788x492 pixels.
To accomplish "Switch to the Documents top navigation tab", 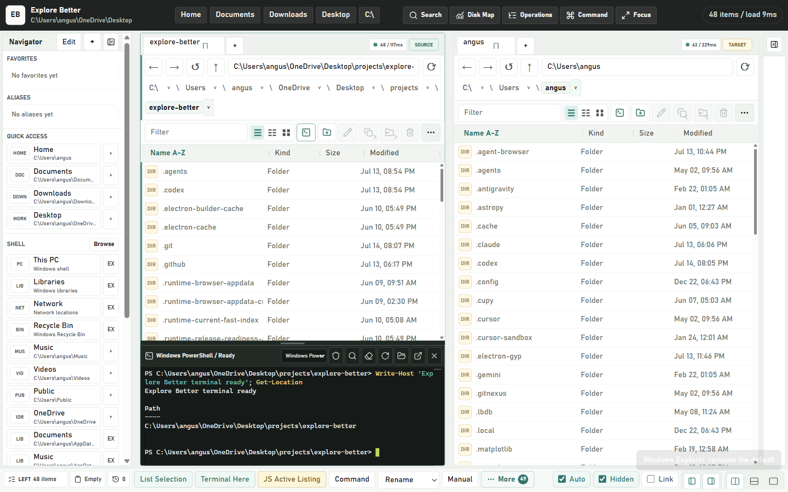I will pos(235,15).
